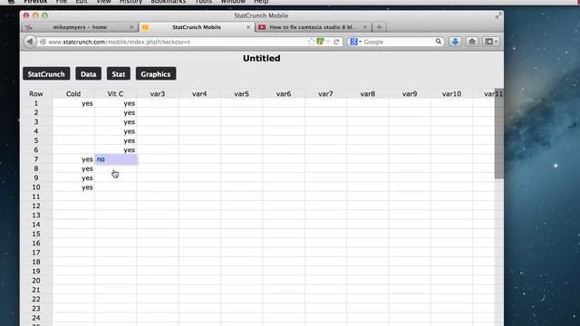Switch to the mikepmyers – home tab

80,27
